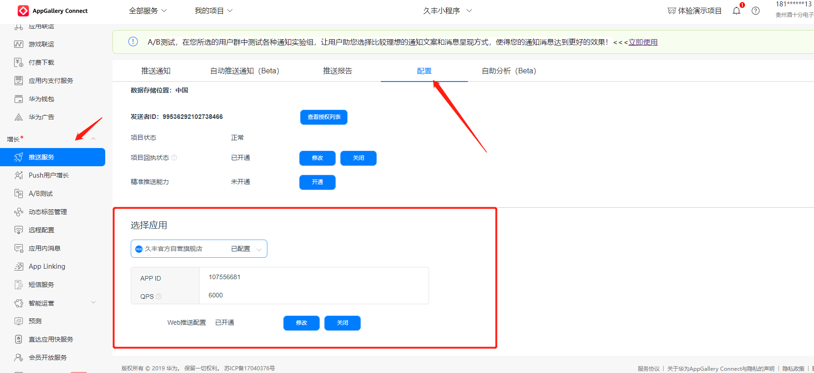The width and height of the screenshot is (814, 373).
Task: Click 关闭 for 项目回执状态
Action: 358,158
